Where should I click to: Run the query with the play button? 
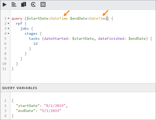(x=5, y=4)
